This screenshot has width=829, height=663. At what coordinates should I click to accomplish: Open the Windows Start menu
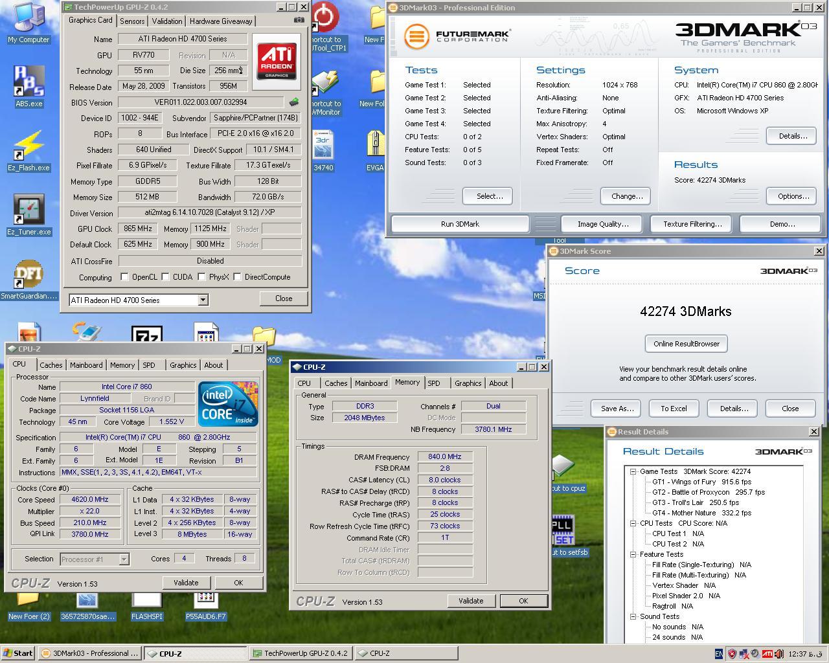pos(18,653)
